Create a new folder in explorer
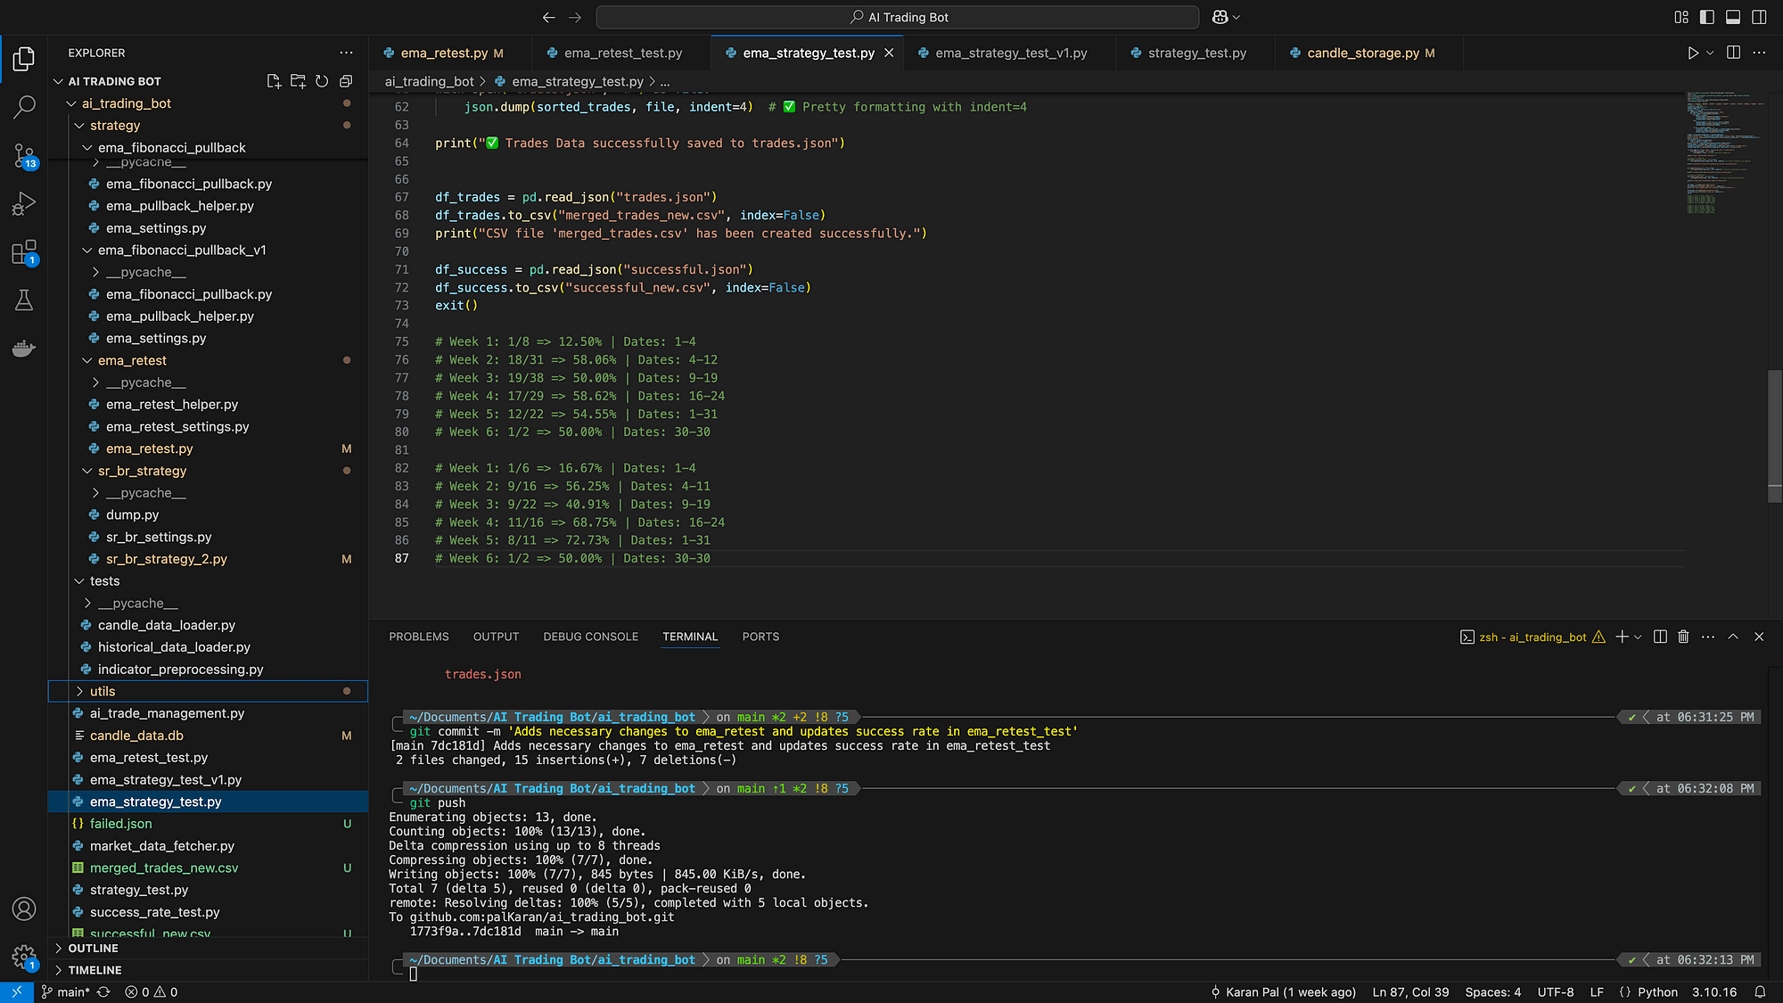Viewport: 1783px width, 1003px height. (x=298, y=81)
